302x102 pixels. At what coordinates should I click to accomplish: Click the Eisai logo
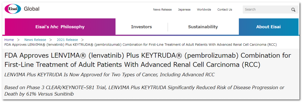coord(13,9)
